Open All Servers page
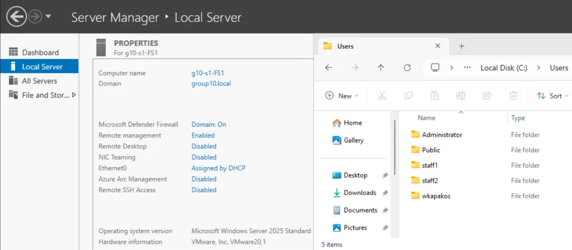Viewport: 572px width, 250px height. [x=39, y=81]
